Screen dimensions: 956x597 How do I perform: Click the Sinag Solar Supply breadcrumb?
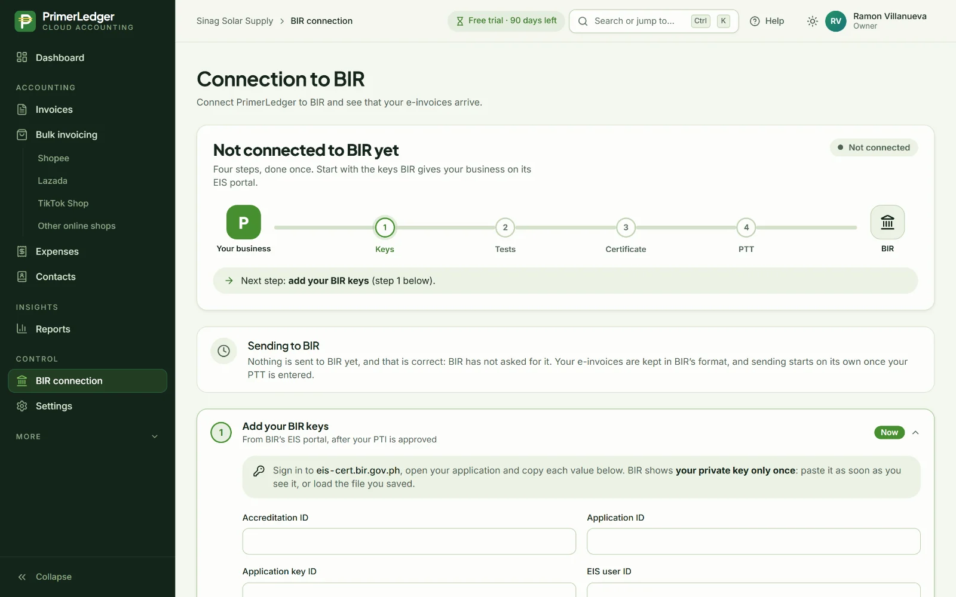coord(235,21)
